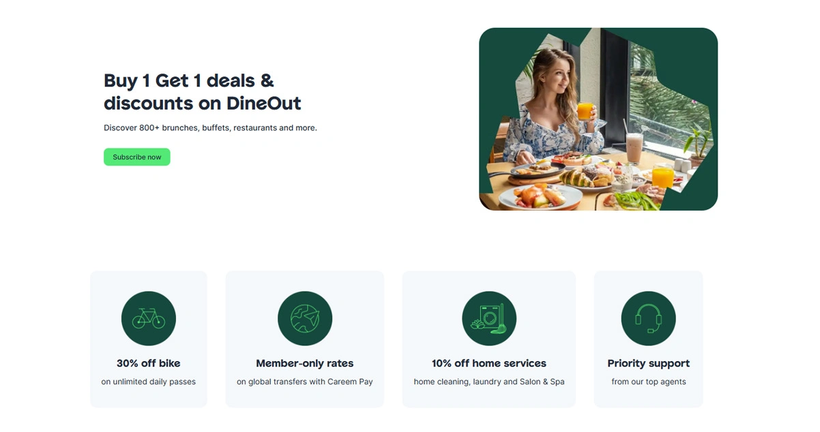
Task: Click the orange juice glass on the table
Action: [662, 177]
